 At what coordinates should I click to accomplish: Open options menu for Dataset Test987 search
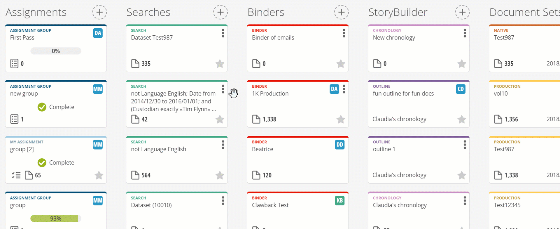point(223,33)
